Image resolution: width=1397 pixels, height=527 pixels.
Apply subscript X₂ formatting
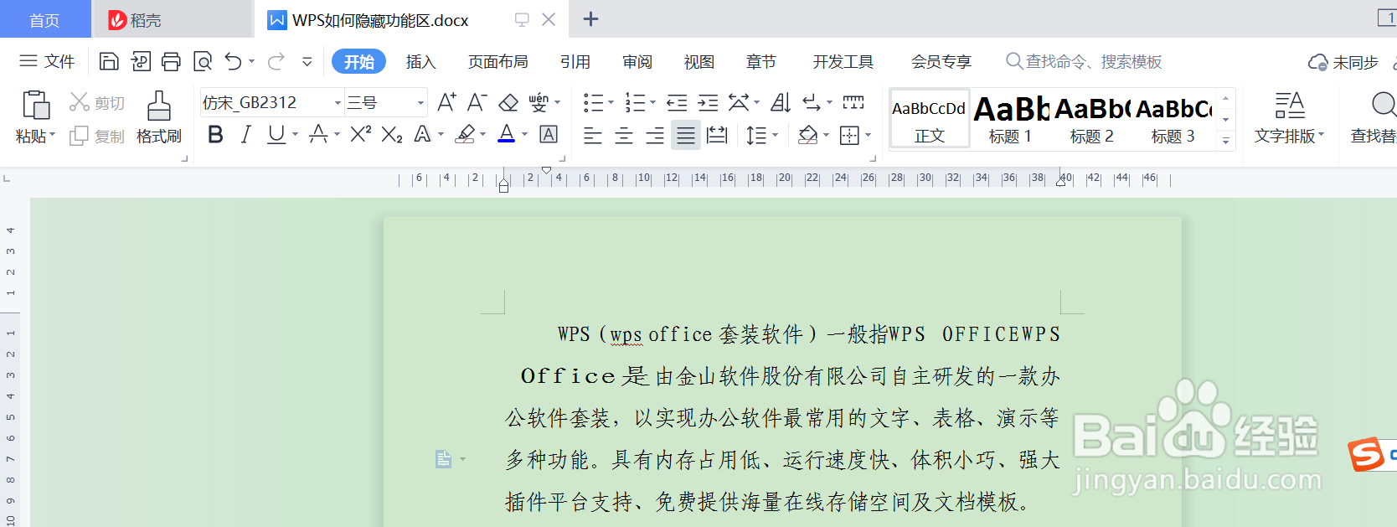(392, 134)
